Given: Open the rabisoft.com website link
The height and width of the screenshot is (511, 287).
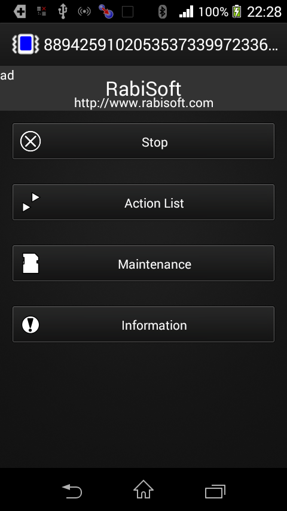Looking at the screenshot, I should [x=143, y=103].
